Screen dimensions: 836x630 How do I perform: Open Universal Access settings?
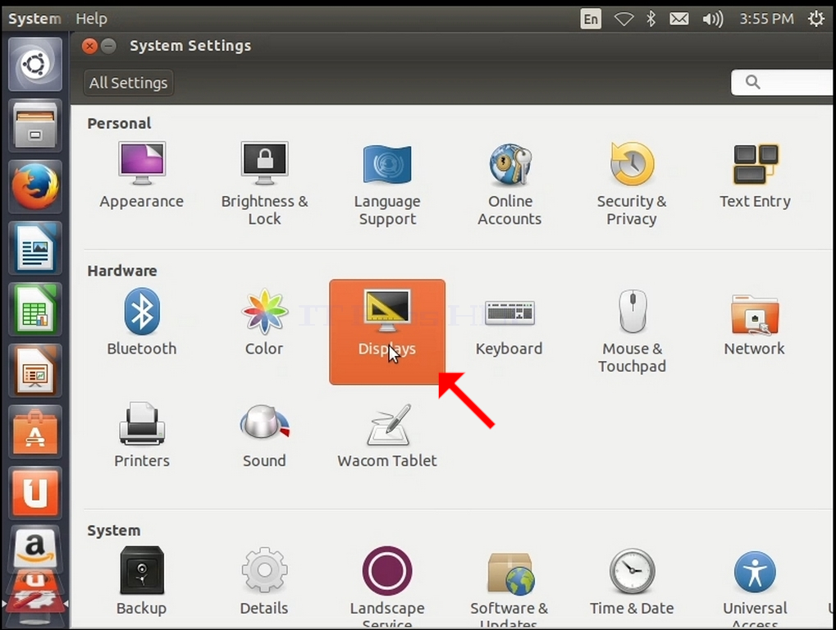755,589
